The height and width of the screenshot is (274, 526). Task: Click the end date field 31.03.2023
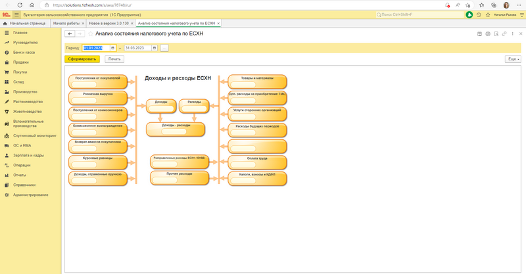pyautogui.click(x=137, y=48)
